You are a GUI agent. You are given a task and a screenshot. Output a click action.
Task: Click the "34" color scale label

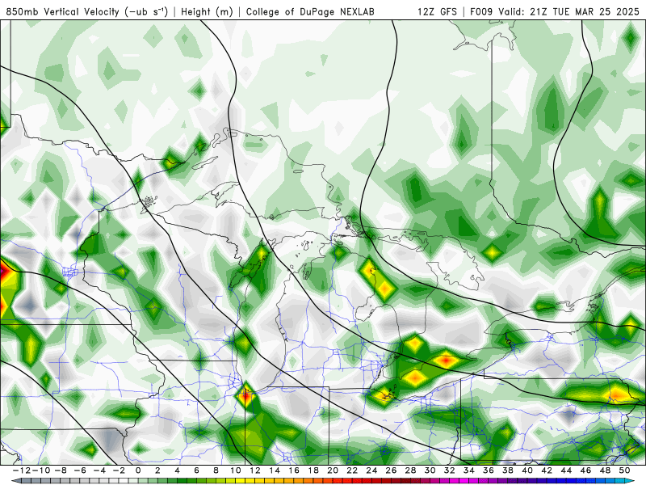pos(469,470)
